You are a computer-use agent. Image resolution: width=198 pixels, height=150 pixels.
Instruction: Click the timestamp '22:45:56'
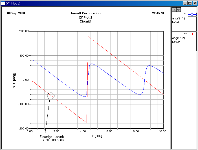pos(158,13)
